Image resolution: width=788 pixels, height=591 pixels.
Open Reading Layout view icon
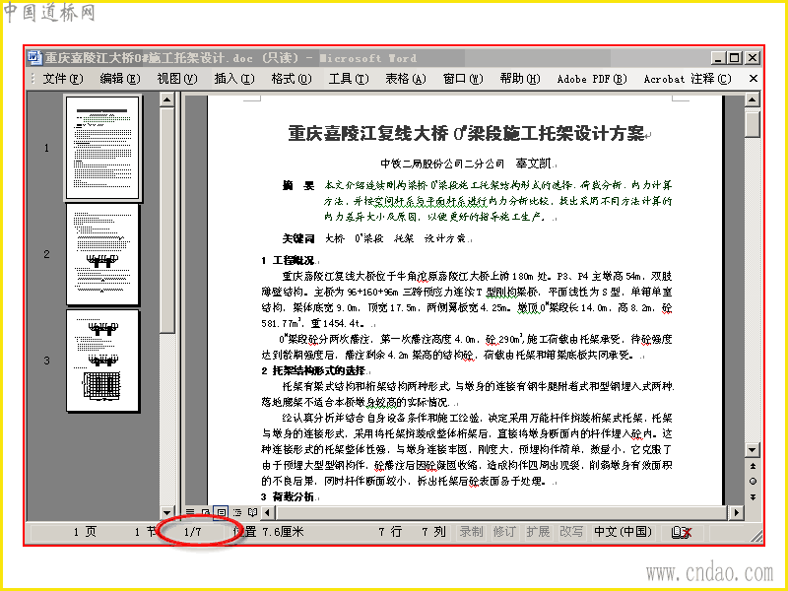point(253,512)
